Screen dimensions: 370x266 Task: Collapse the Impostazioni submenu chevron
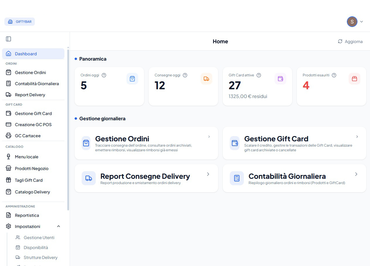pyautogui.click(x=59, y=226)
